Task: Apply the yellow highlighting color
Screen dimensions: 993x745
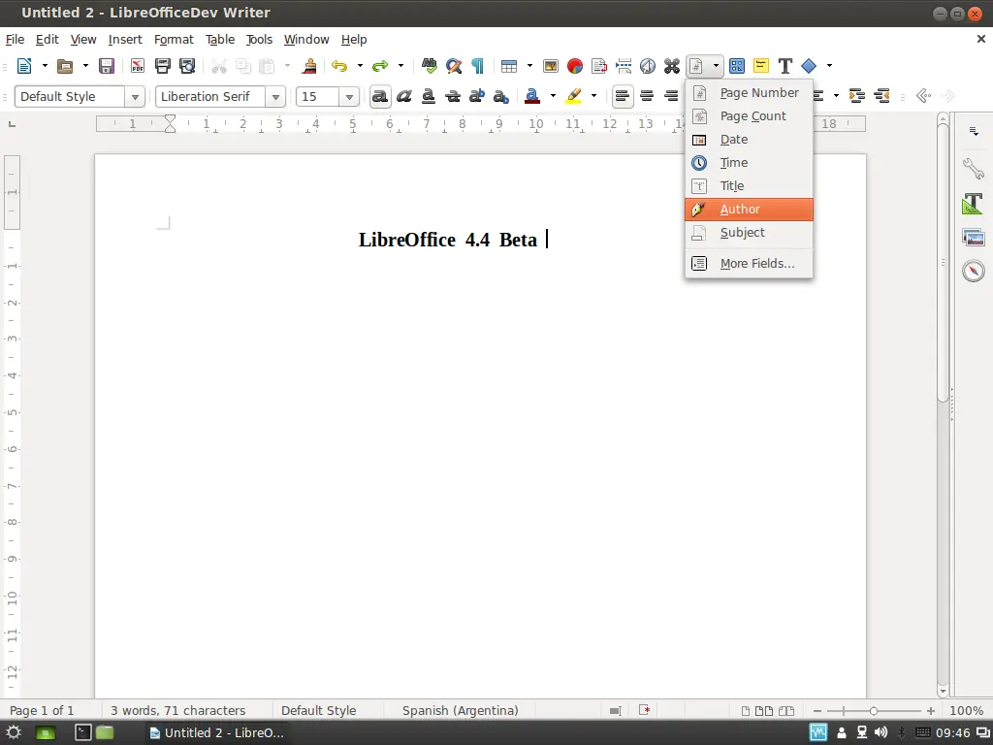Action: [574, 96]
